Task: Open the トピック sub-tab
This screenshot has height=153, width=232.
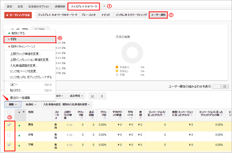Action: pyautogui.click(x=105, y=15)
